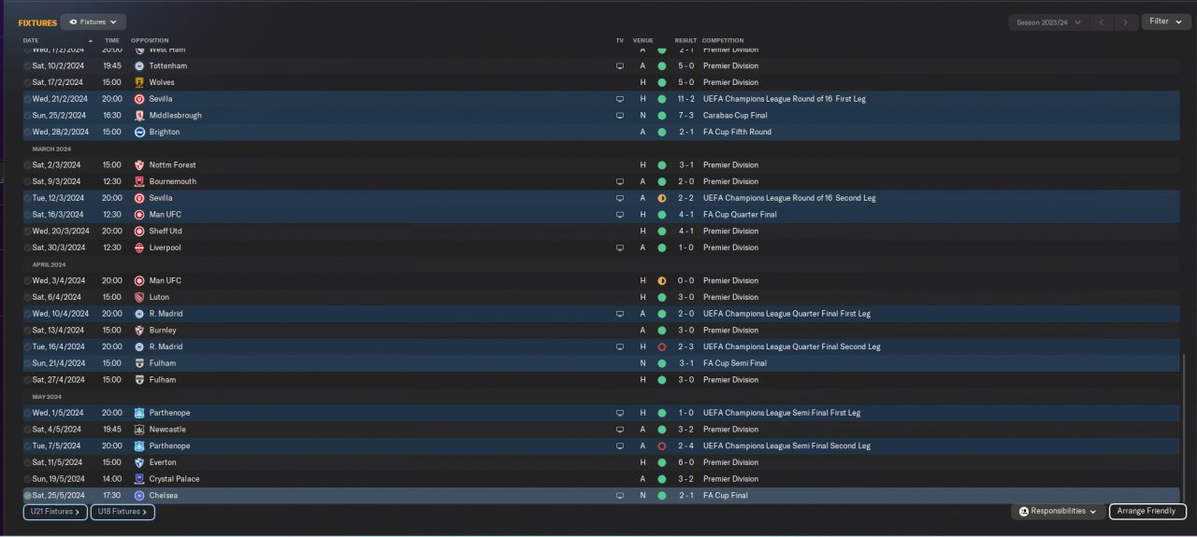Click red loss indicator for 2 - 4 result
The width and height of the screenshot is (1197, 537).
coord(661,446)
